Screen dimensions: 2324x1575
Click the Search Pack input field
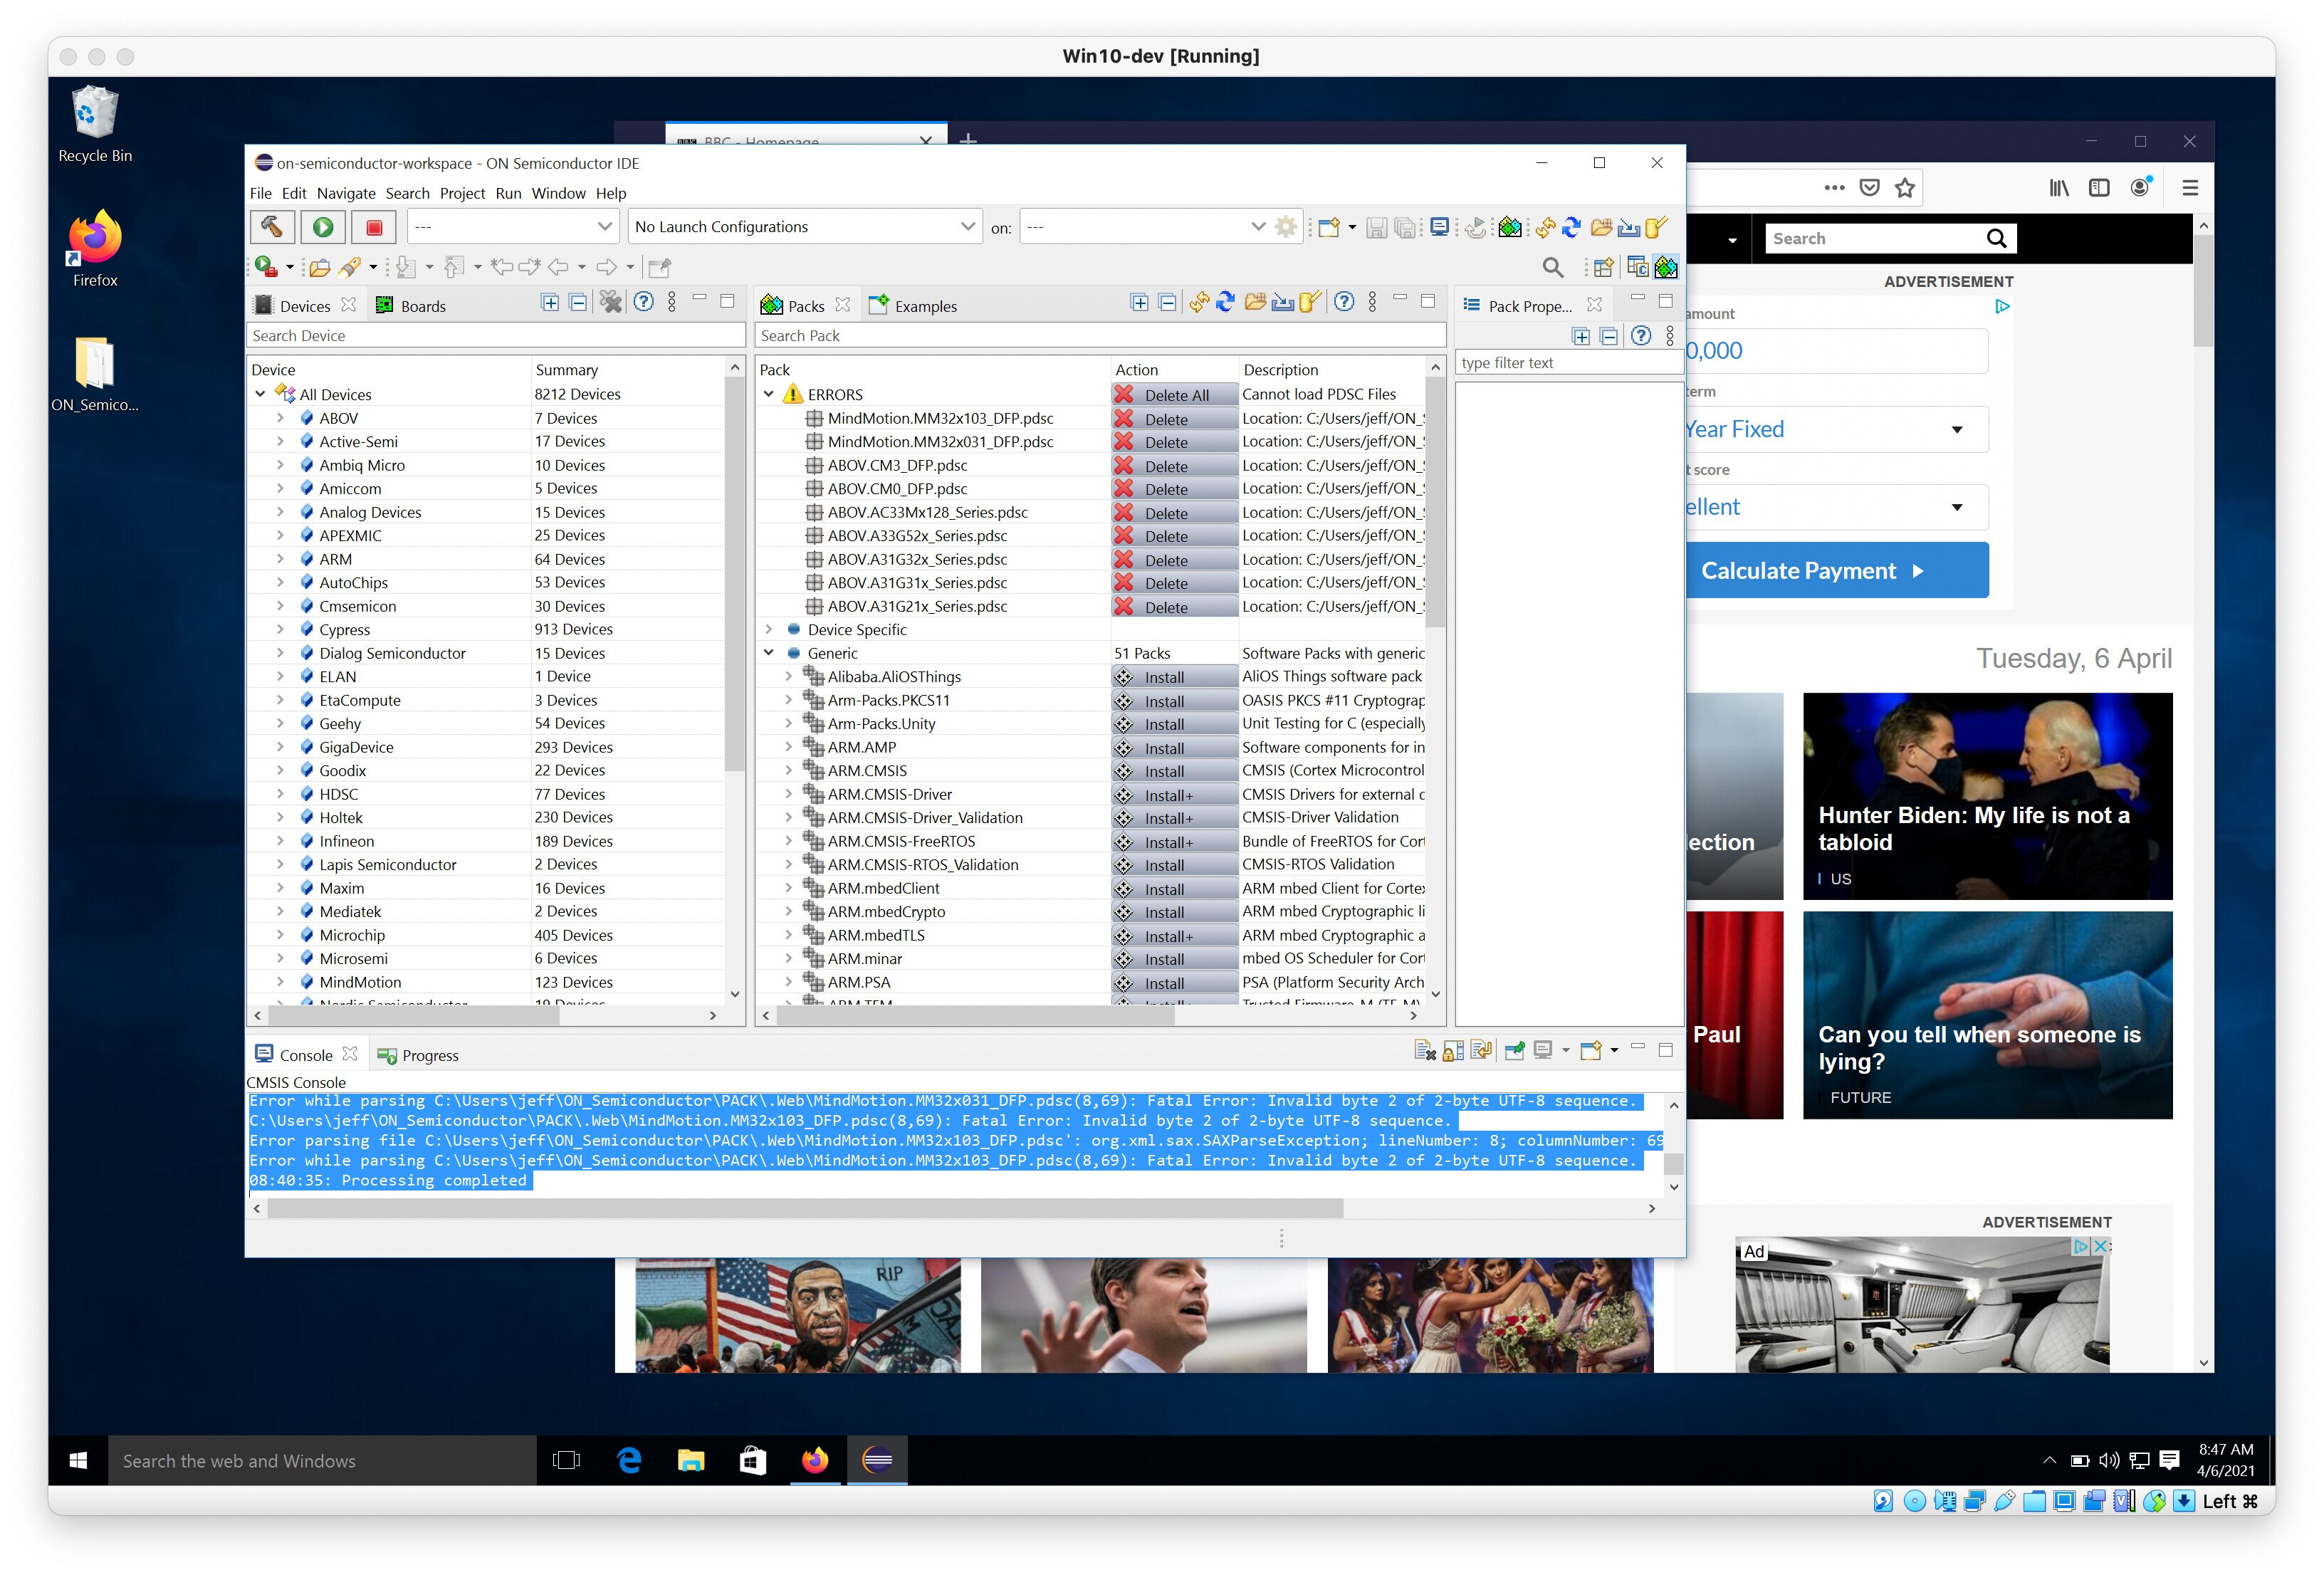1100,336
